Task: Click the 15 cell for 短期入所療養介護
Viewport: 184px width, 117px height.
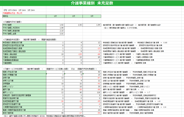Action: tap(92, 75)
